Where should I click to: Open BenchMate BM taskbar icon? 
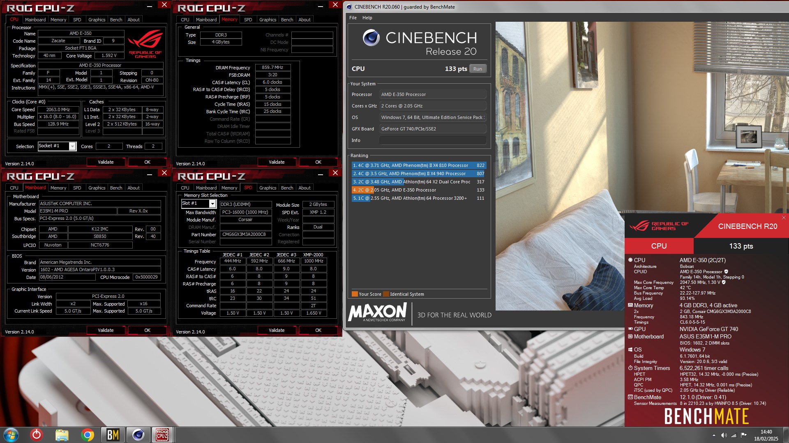pyautogui.click(x=113, y=435)
